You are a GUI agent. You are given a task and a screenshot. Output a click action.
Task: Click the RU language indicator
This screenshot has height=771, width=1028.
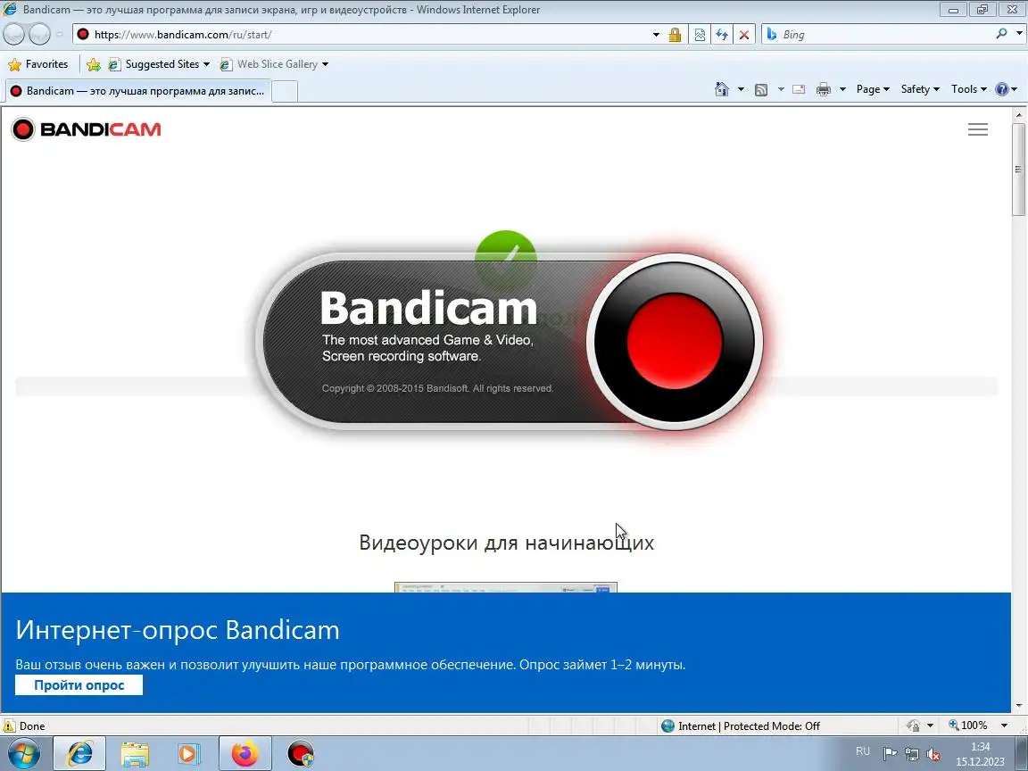tap(863, 751)
